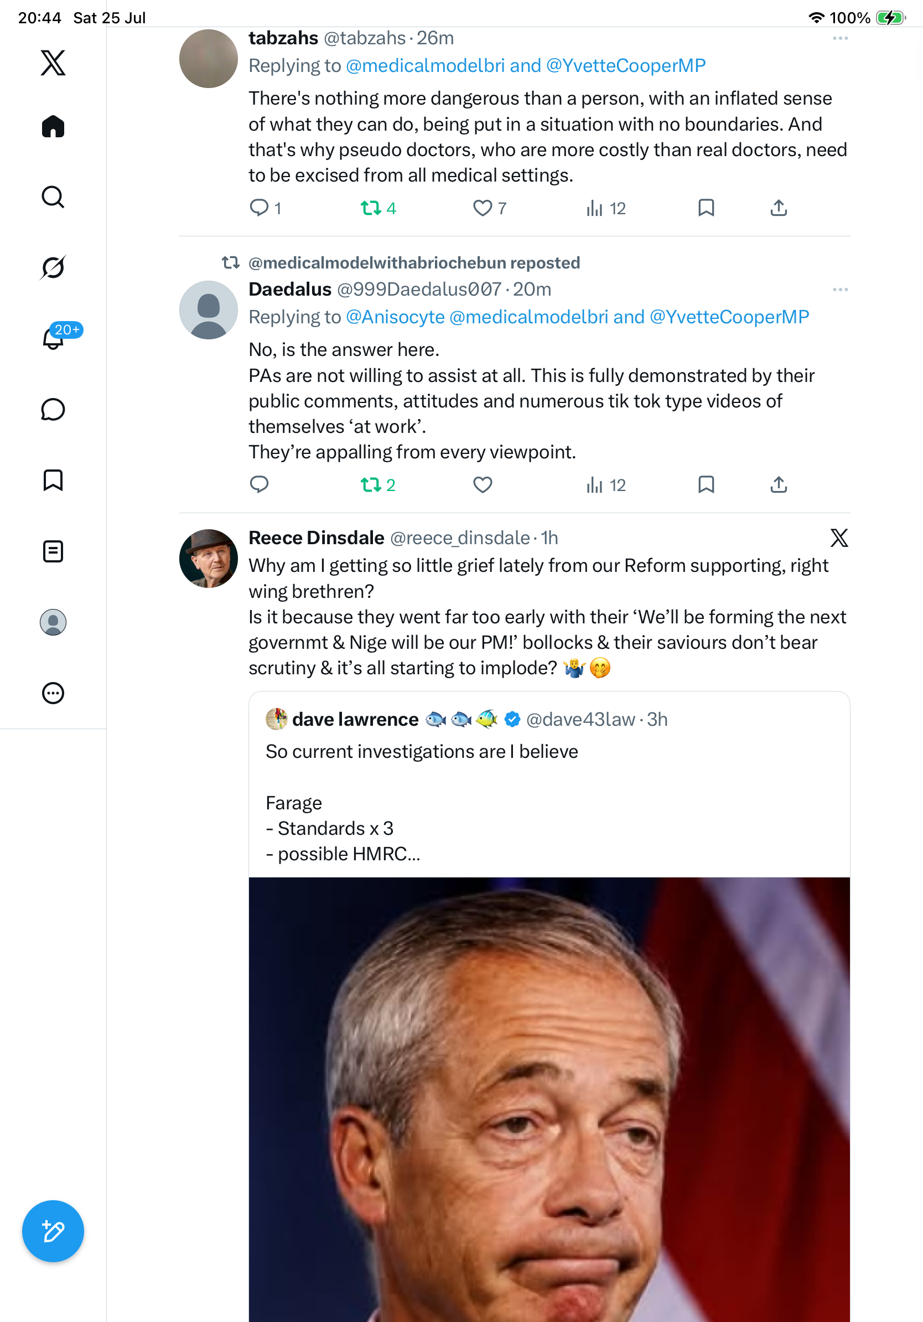Open the Home feed icon in sidebar
Viewport: 923px width, 1322px height.
[53, 126]
